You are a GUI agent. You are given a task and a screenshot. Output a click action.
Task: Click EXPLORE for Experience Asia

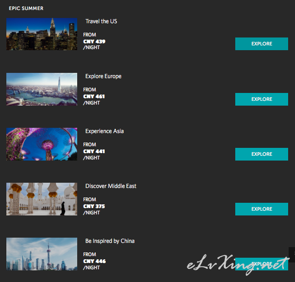click(x=262, y=154)
